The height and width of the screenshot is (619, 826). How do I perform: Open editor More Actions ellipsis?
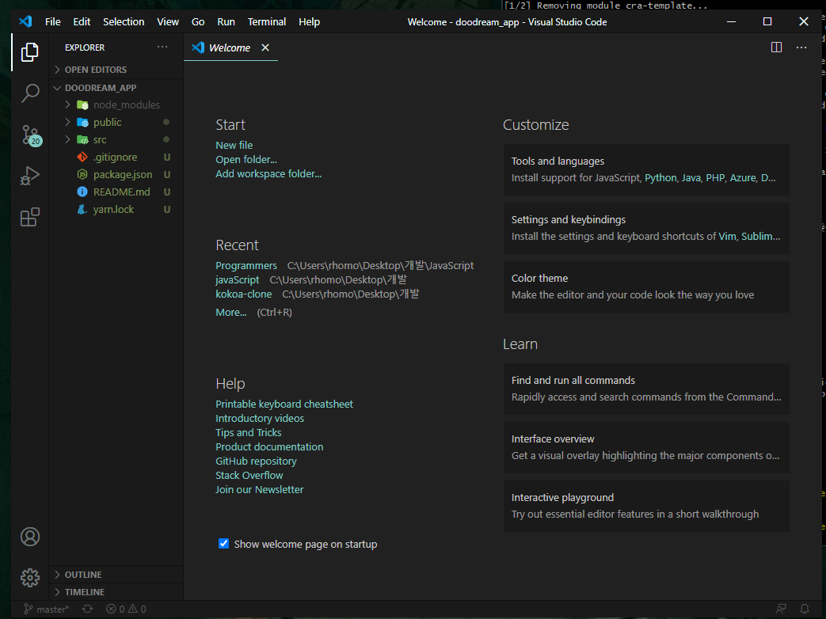coord(801,47)
